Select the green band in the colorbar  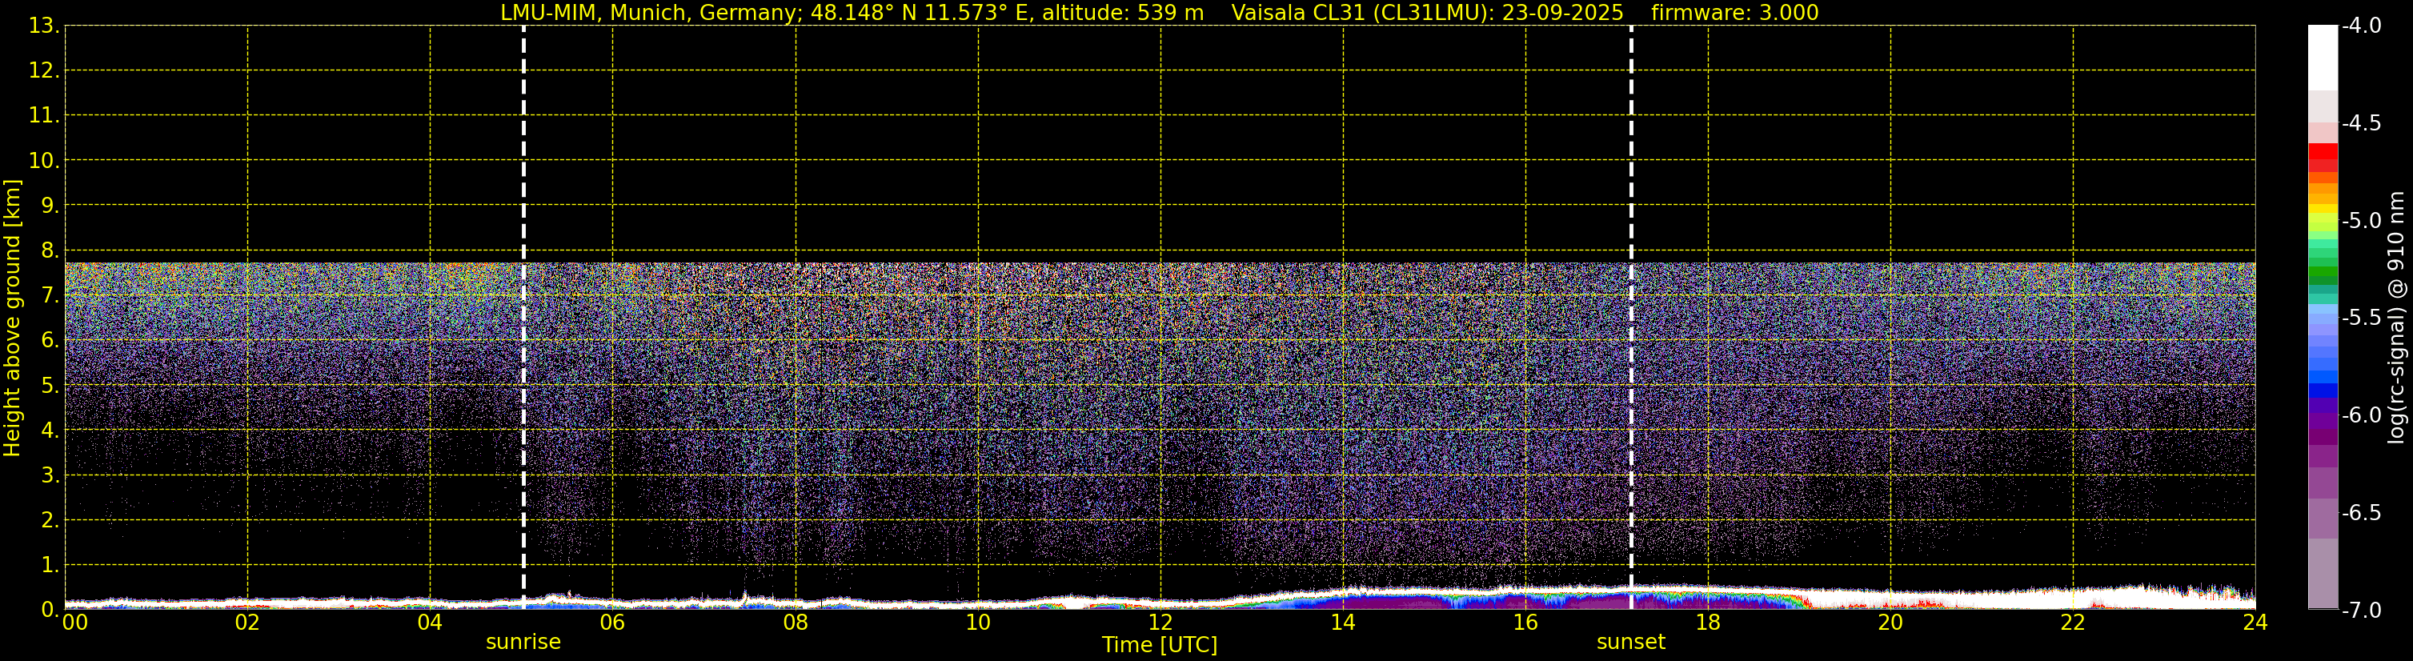pyautogui.click(x=2322, y=274)
